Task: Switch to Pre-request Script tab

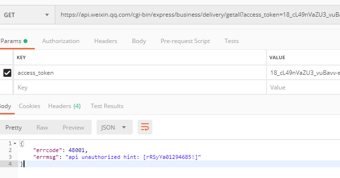Action: pyautogui.click(x=185, y=41)
